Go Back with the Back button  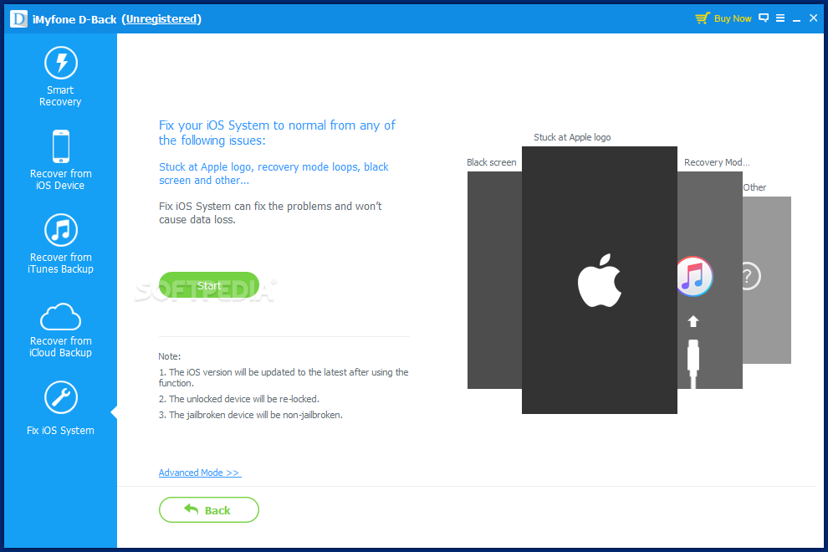point(209,509)
